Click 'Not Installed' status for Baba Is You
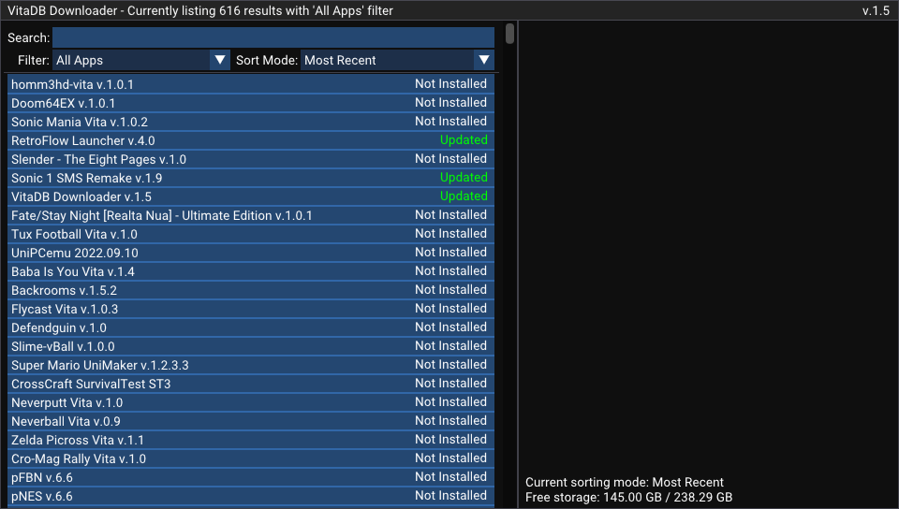 click(450, 270)
